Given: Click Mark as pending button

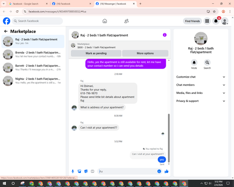Looking at the screenshot, I should (x=96, y=53).
